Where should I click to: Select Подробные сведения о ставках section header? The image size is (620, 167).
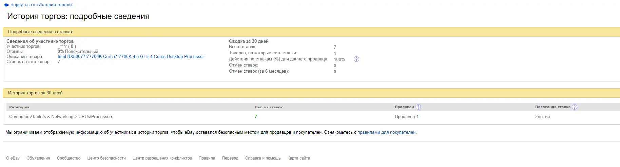[40, 32]
